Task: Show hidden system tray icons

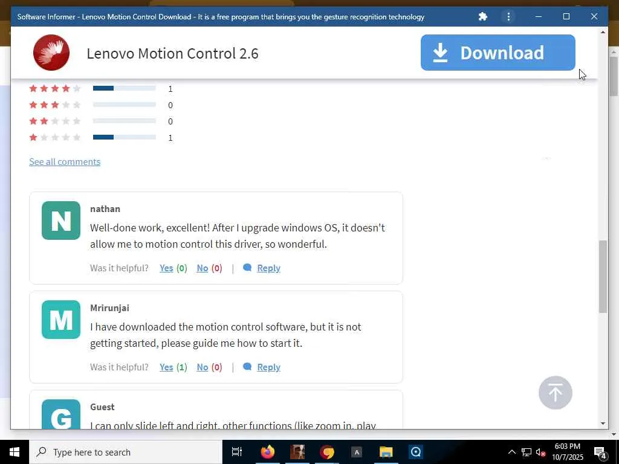Action: click(x=511, y=452)
